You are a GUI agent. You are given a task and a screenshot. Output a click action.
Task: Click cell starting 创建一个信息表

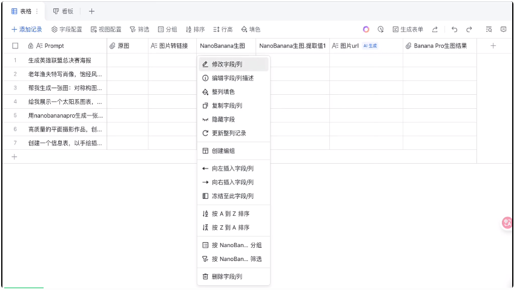point(65,143)
